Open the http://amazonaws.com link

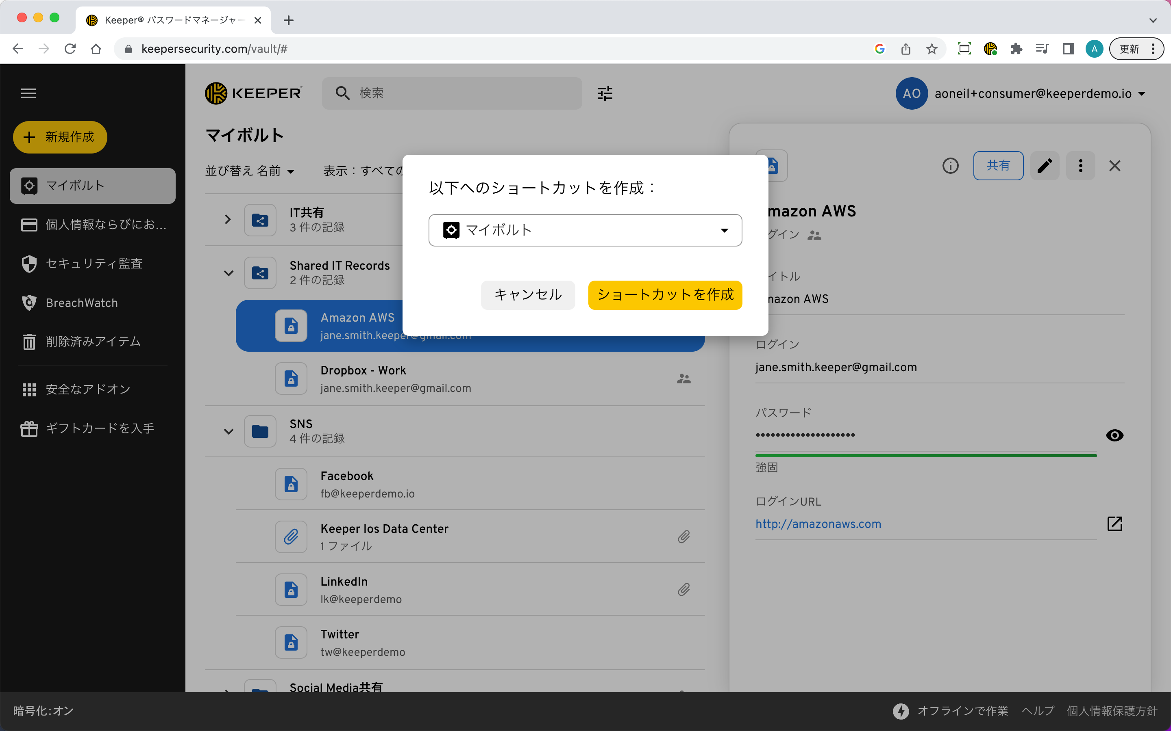tap(818, 523)
